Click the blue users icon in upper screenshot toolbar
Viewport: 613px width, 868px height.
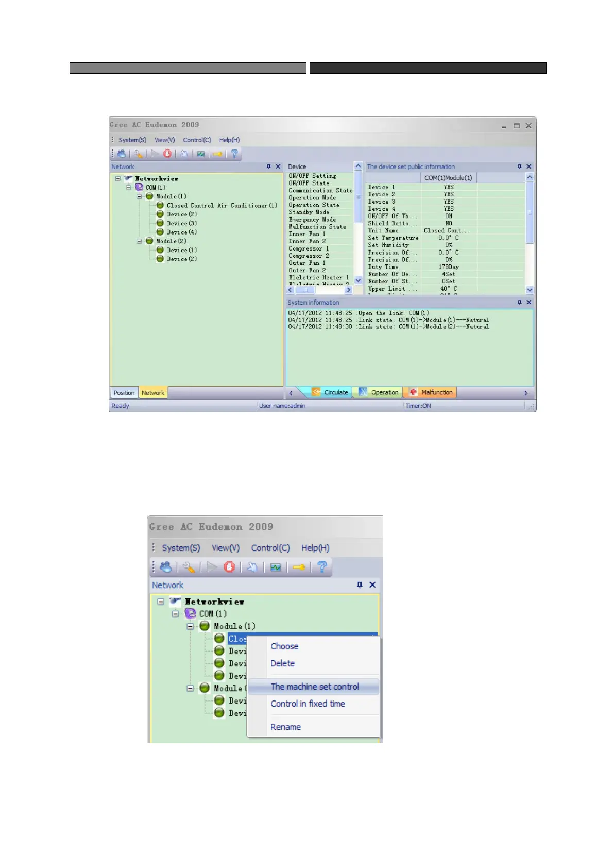click(x=122, y=154)
